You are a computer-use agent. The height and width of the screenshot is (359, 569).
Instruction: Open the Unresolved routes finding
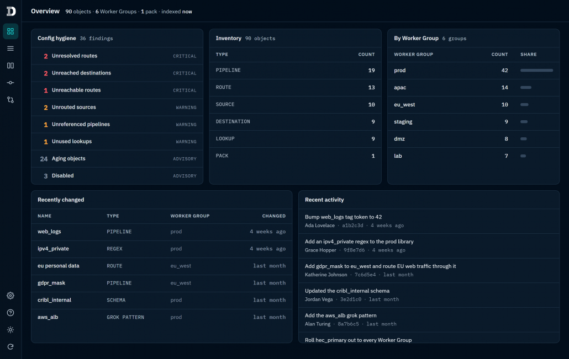[117, 56]
